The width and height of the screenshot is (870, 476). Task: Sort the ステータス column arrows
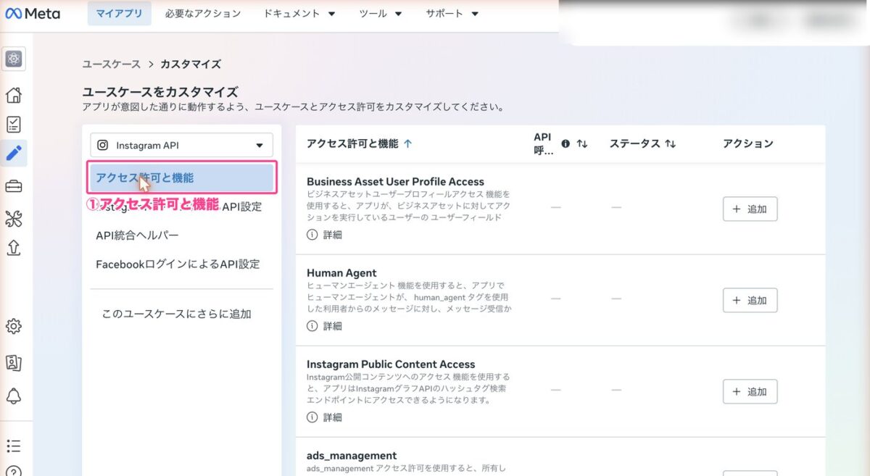pos(670,143)
